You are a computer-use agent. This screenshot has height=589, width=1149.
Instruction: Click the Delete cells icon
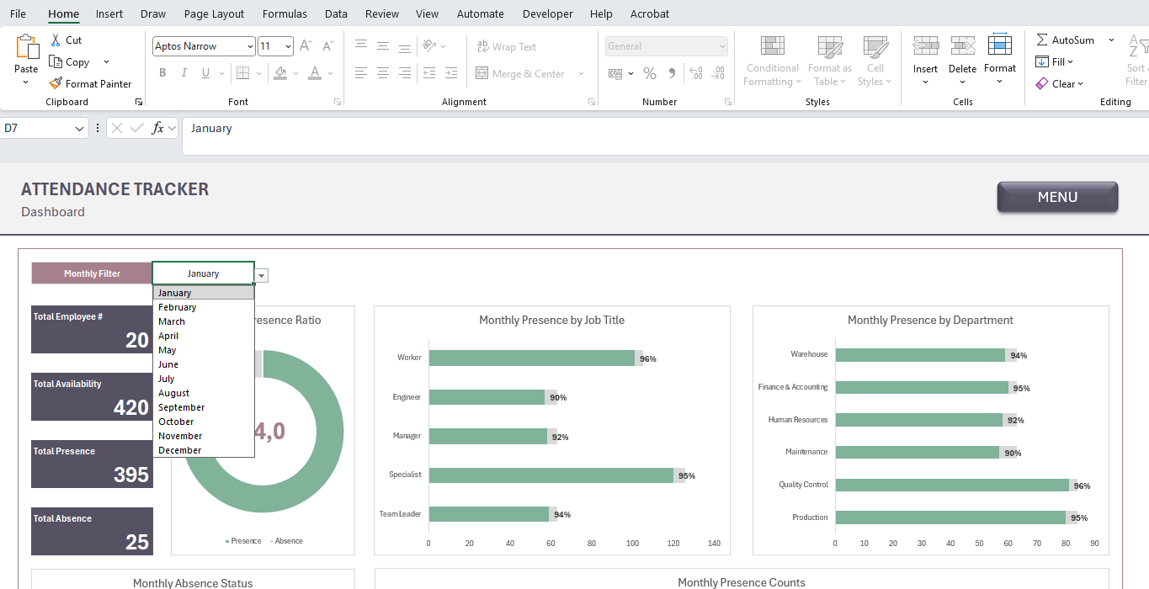[x=962, y=46]
